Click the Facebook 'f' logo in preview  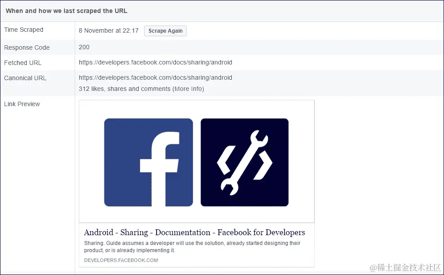tap(149, 162)
